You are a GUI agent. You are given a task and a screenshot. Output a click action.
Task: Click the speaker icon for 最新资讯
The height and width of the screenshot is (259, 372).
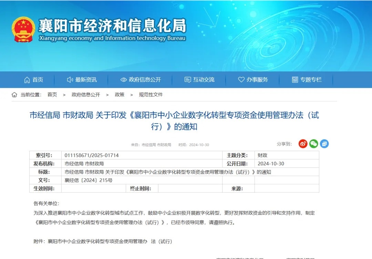coord(70,80)
